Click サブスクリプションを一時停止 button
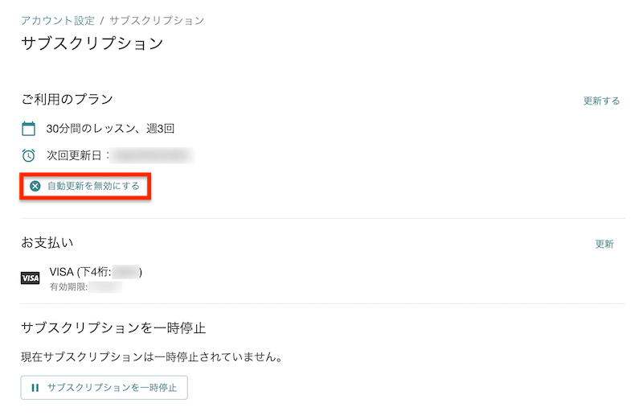Screen dimensions: 643x420 (104, 388)
